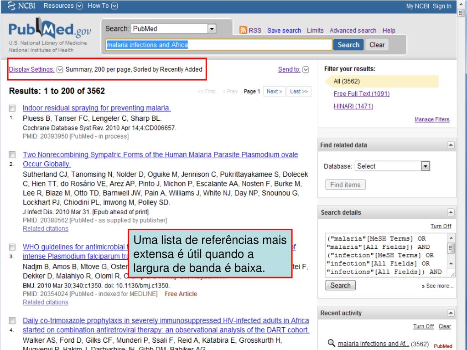
Task: Click the orange RSS feed icon
Action: (x=243, y=30)
